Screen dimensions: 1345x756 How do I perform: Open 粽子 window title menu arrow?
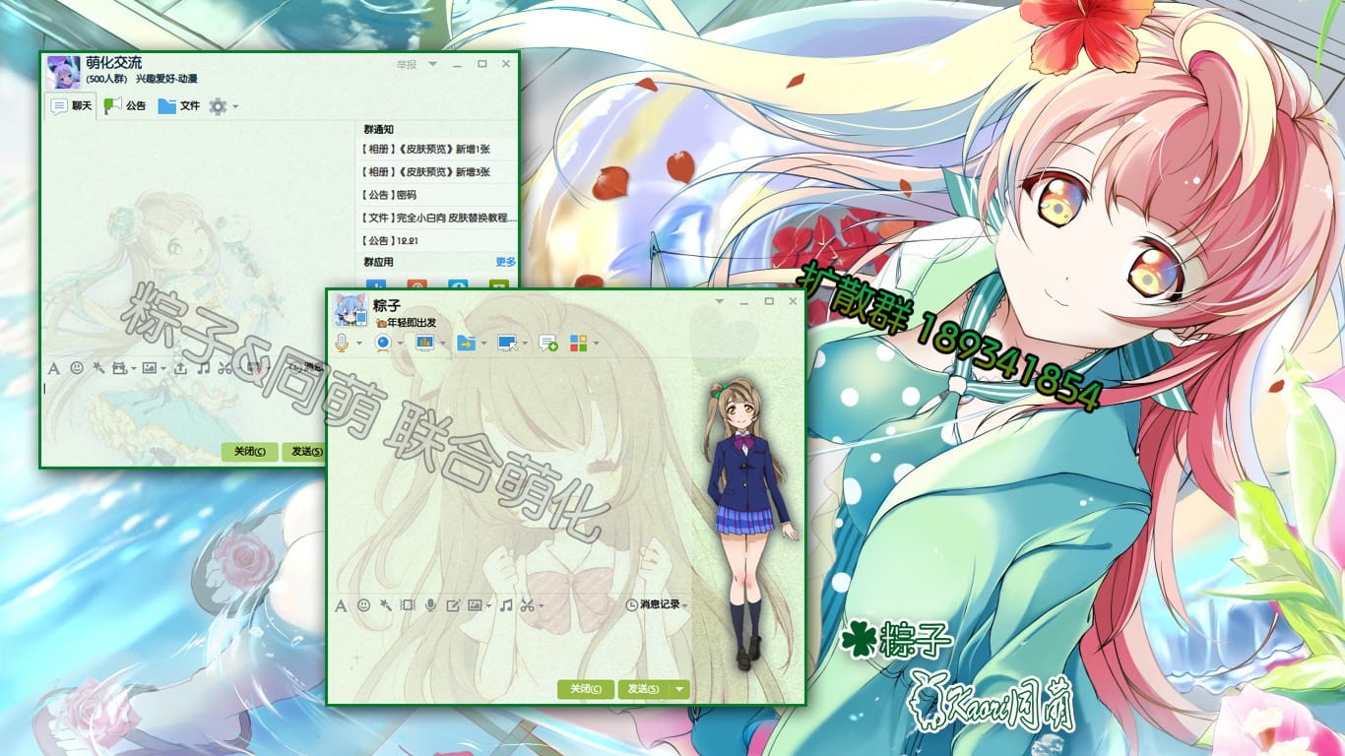point(720,300)
